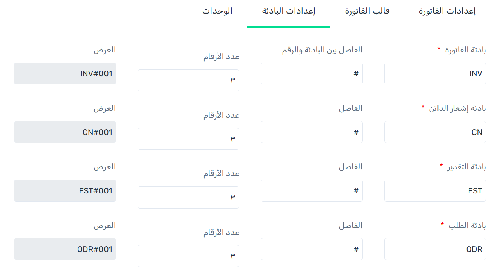Select the order prefix field containing ODR

[435, 249]
